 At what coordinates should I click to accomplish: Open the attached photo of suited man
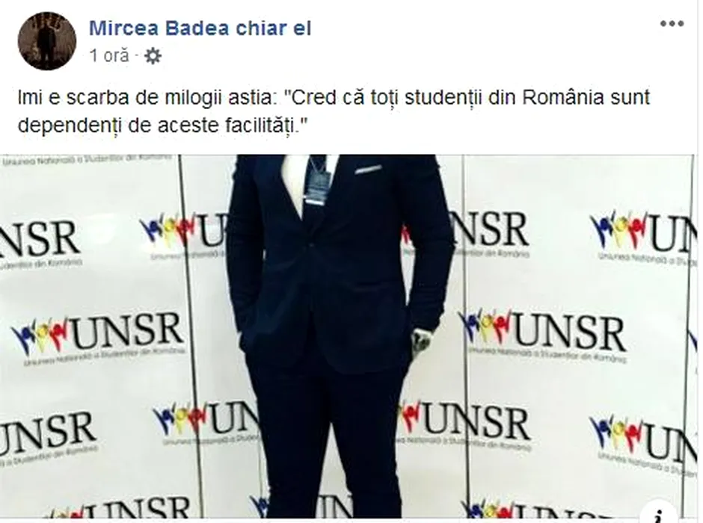point(349,337)
